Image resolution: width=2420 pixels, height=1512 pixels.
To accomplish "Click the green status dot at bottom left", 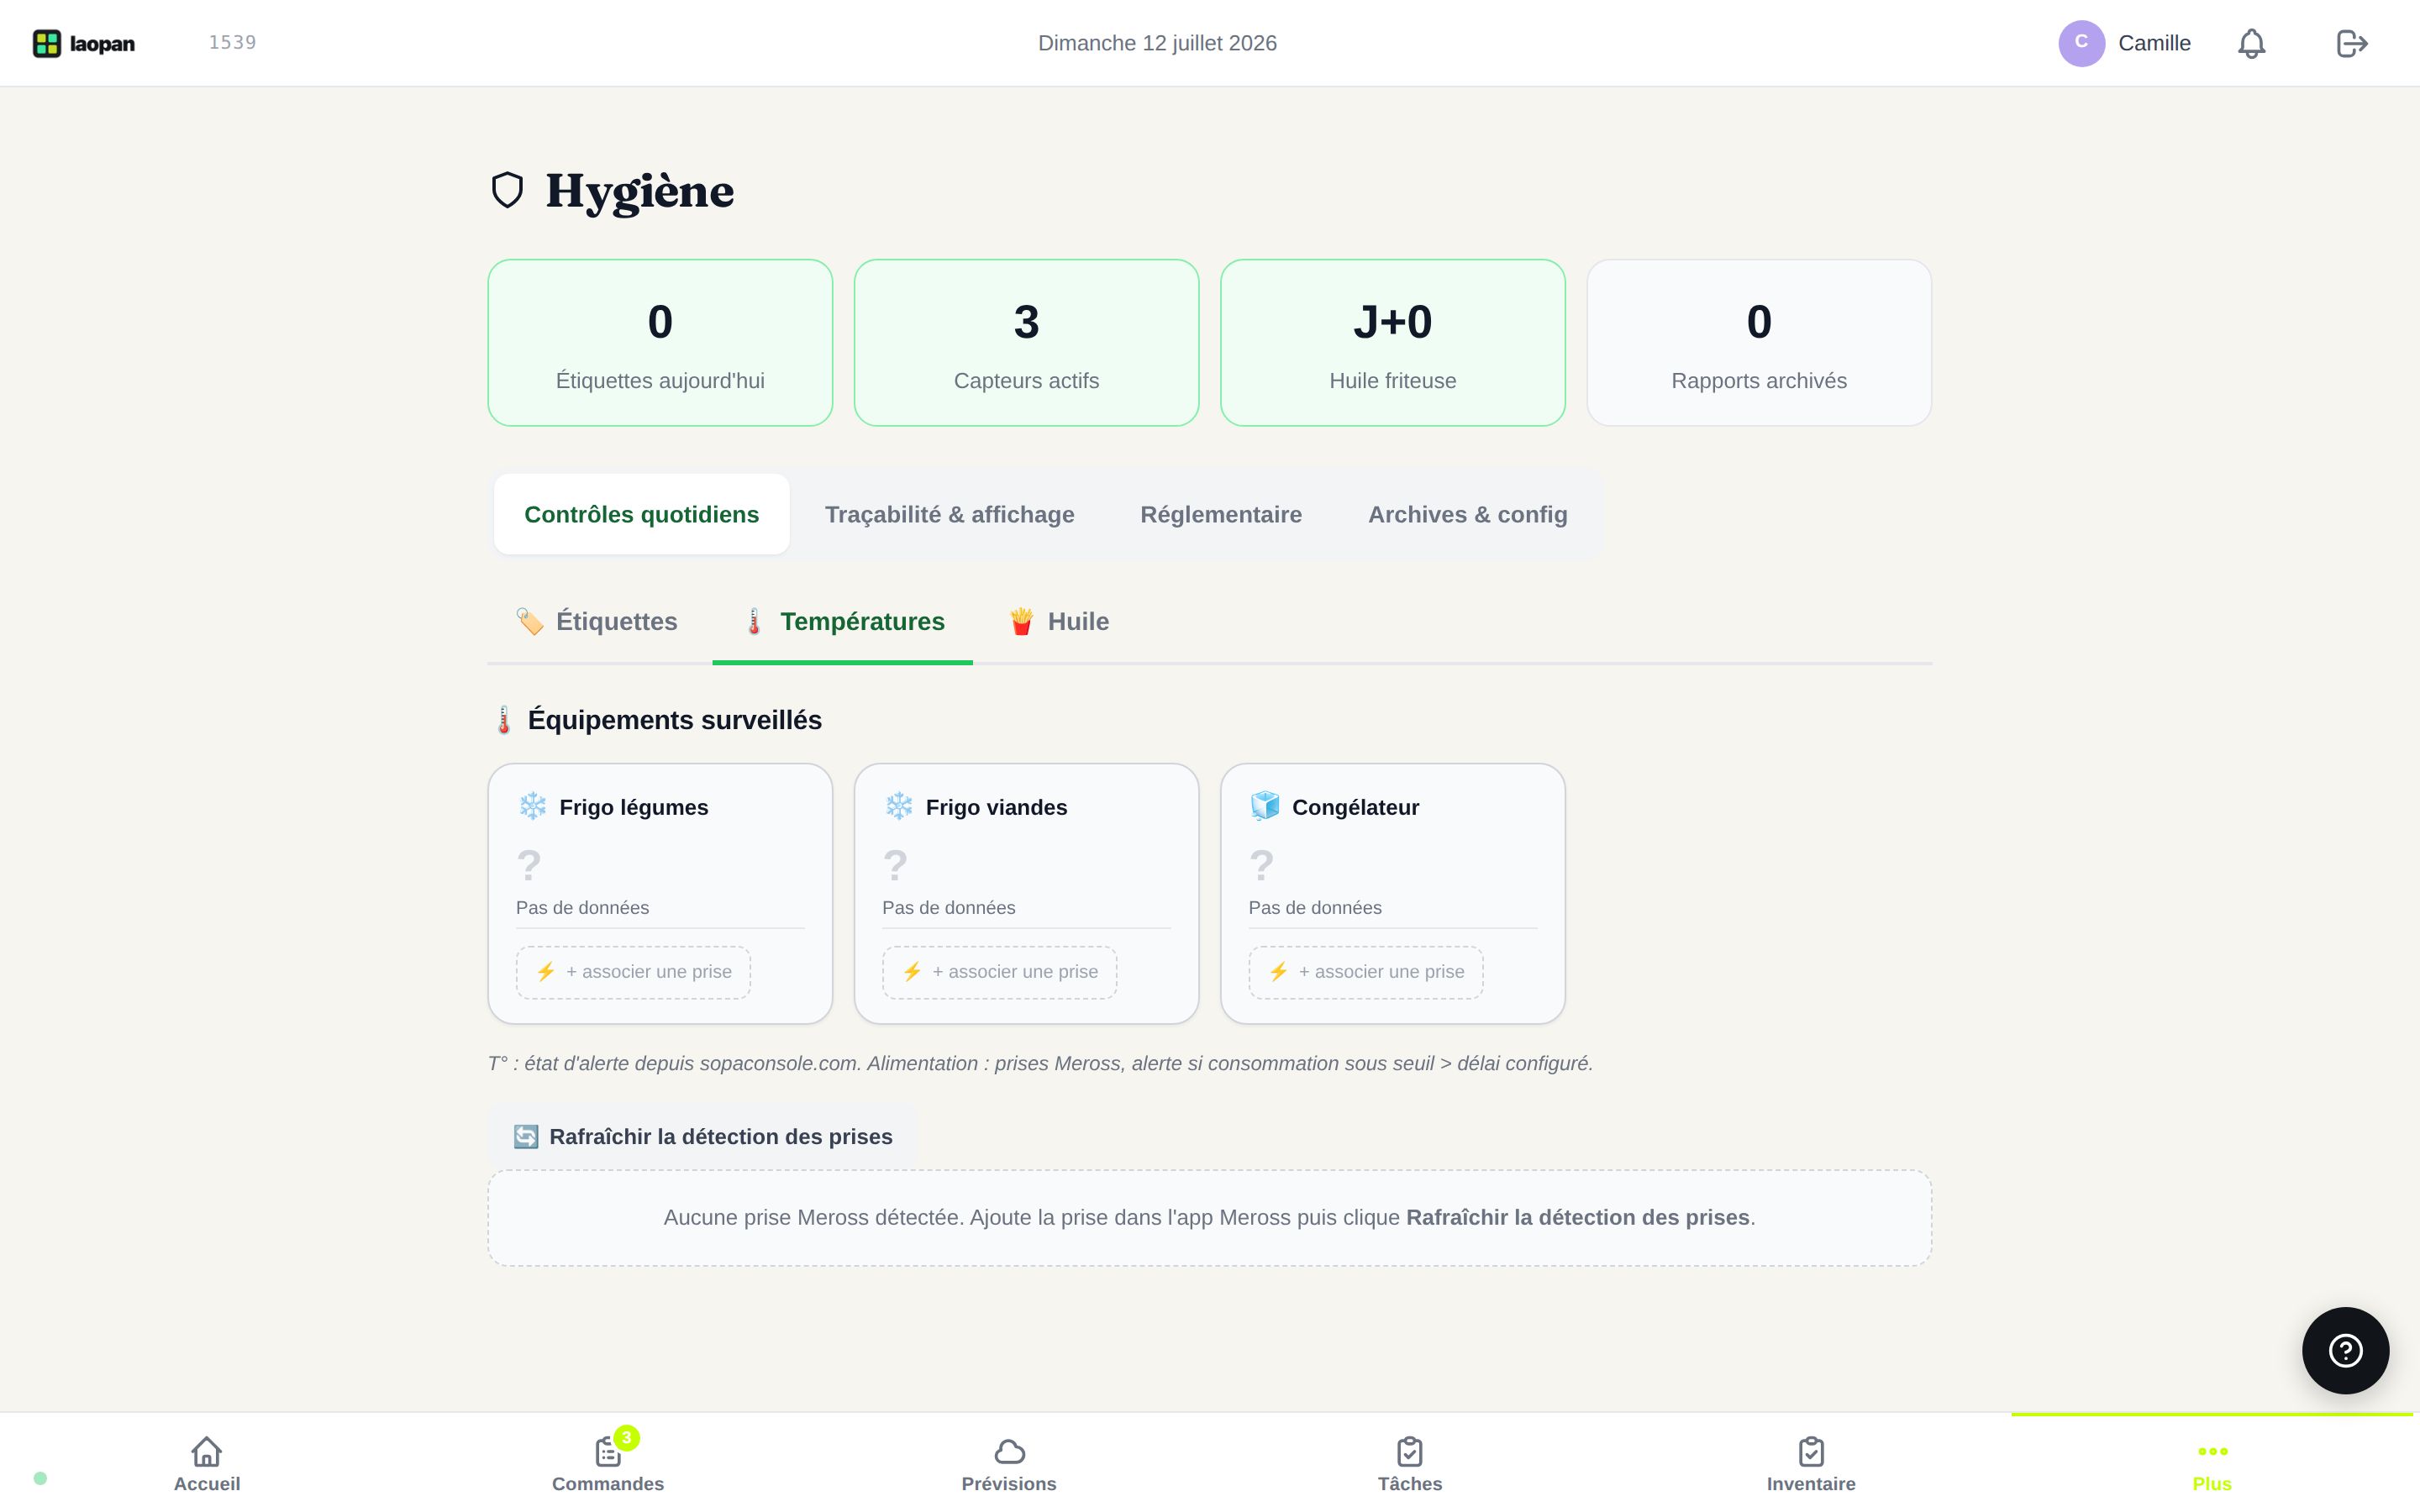I will point(40,1478).
